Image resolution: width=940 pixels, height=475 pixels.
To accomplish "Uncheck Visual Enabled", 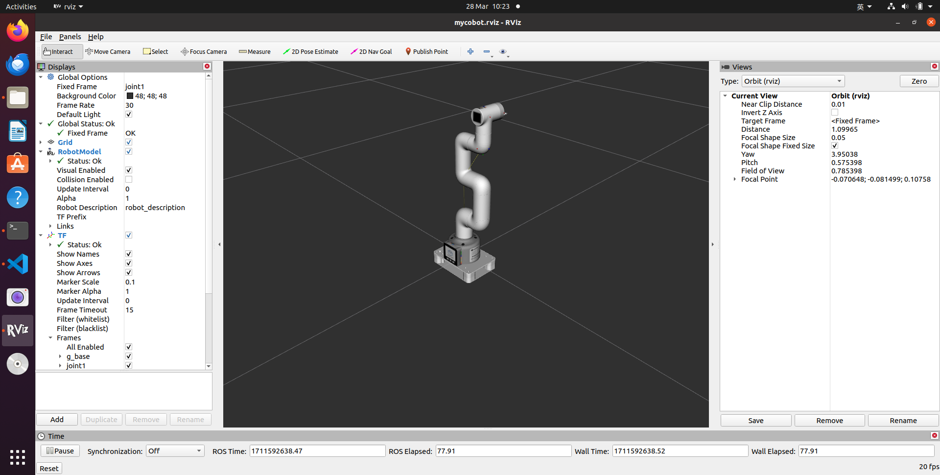I will (x=129, y=170).
